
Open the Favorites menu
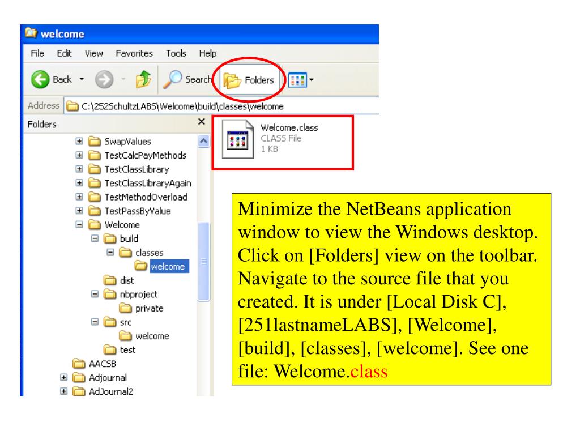[134, 54]
